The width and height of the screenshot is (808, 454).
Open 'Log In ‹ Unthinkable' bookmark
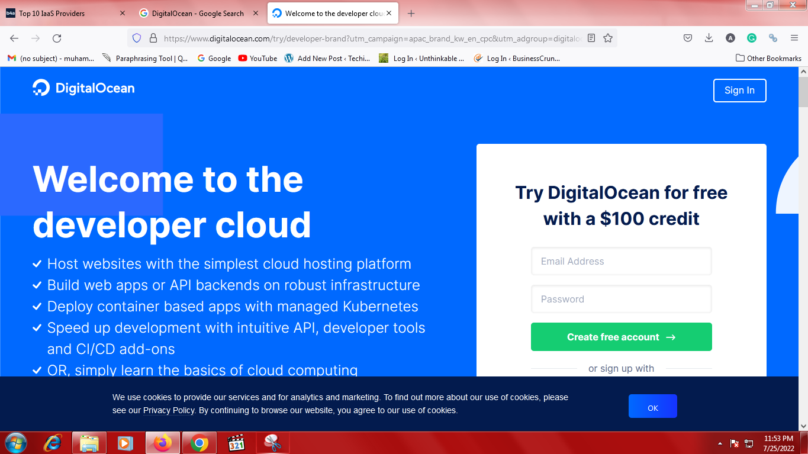tap(422, 58)
